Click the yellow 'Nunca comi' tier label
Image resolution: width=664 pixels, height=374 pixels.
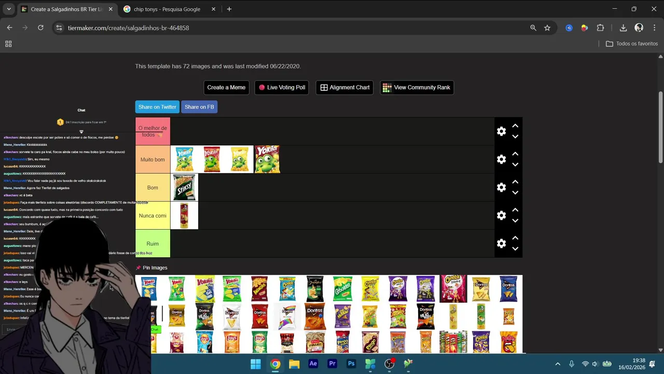coord(153,216)
